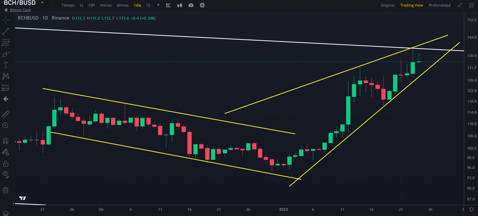The height and width of the screenshot is (216, 478).
Task: Click the 2023 label on time axis
Action: pyautogui.click(x=283, y=209)
